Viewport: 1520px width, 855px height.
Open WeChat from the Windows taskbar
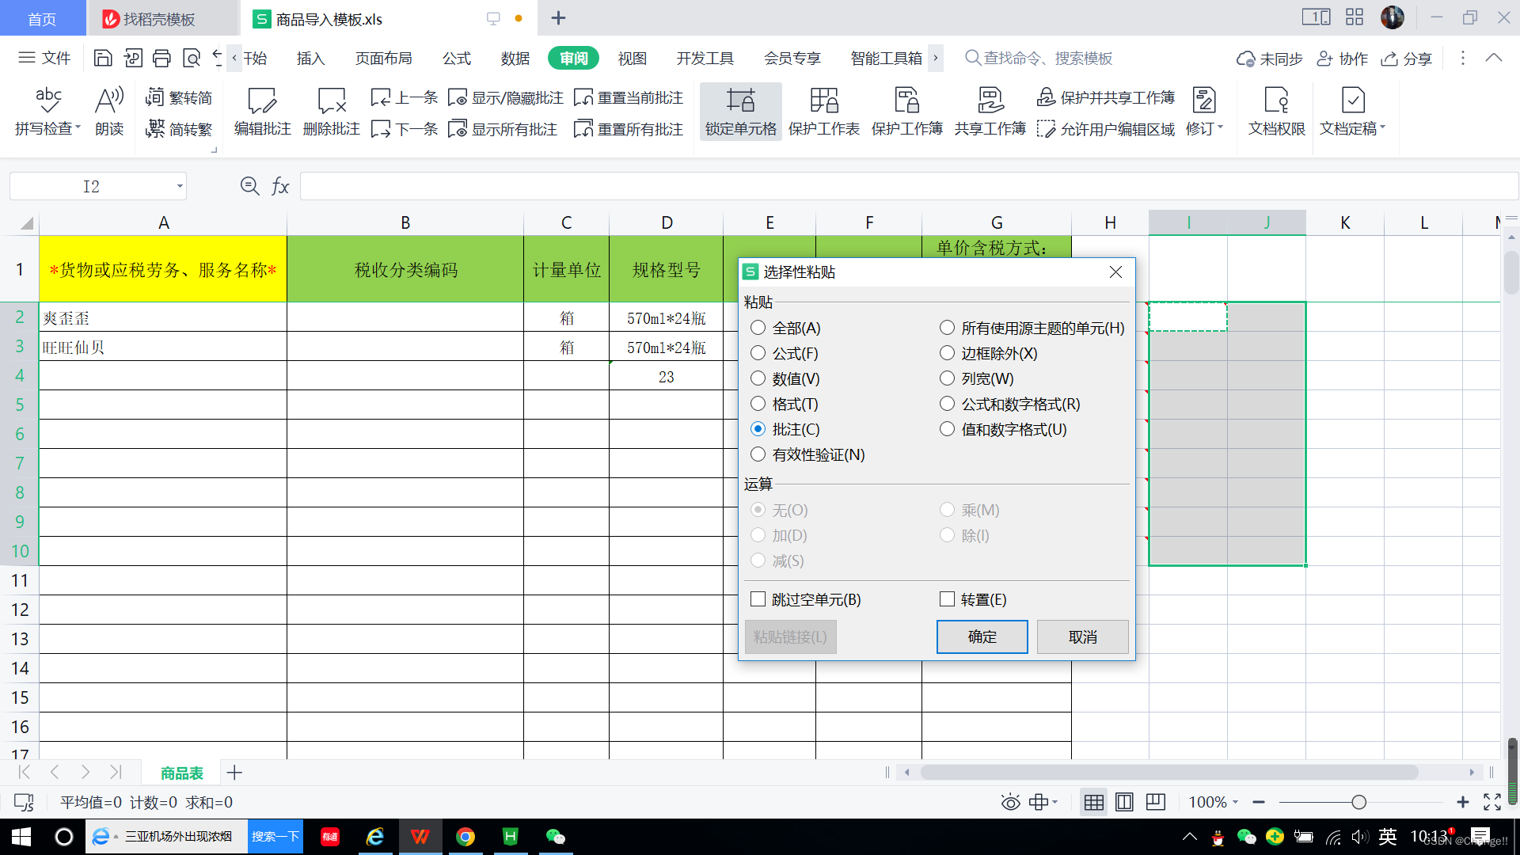[556, 837]
